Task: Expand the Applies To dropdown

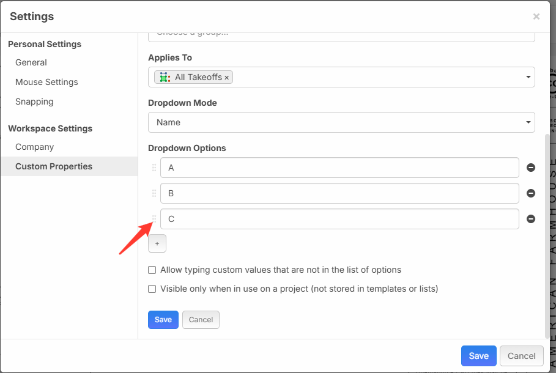Action: pos(528,78)
